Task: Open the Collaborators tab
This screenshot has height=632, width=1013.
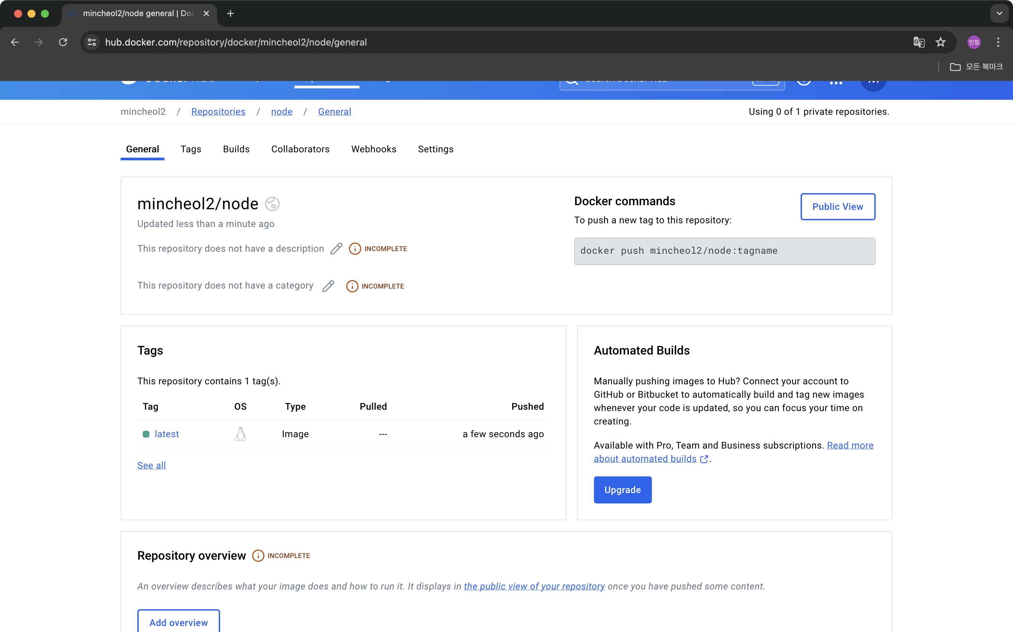Action: click(x=300, y=149)
